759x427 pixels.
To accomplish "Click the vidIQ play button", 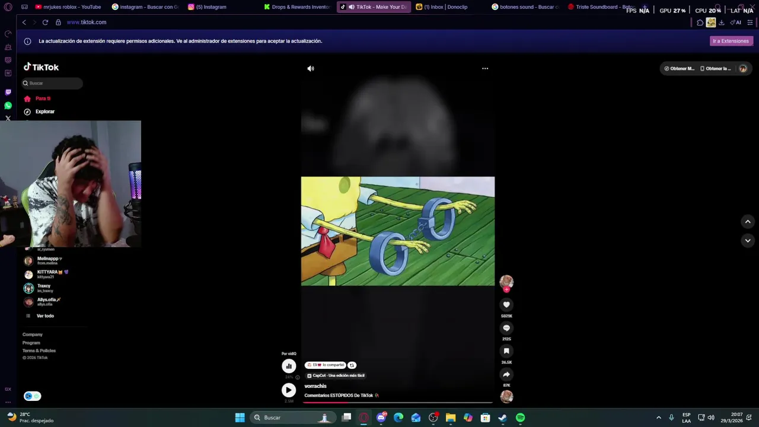I will coord(289,390).
